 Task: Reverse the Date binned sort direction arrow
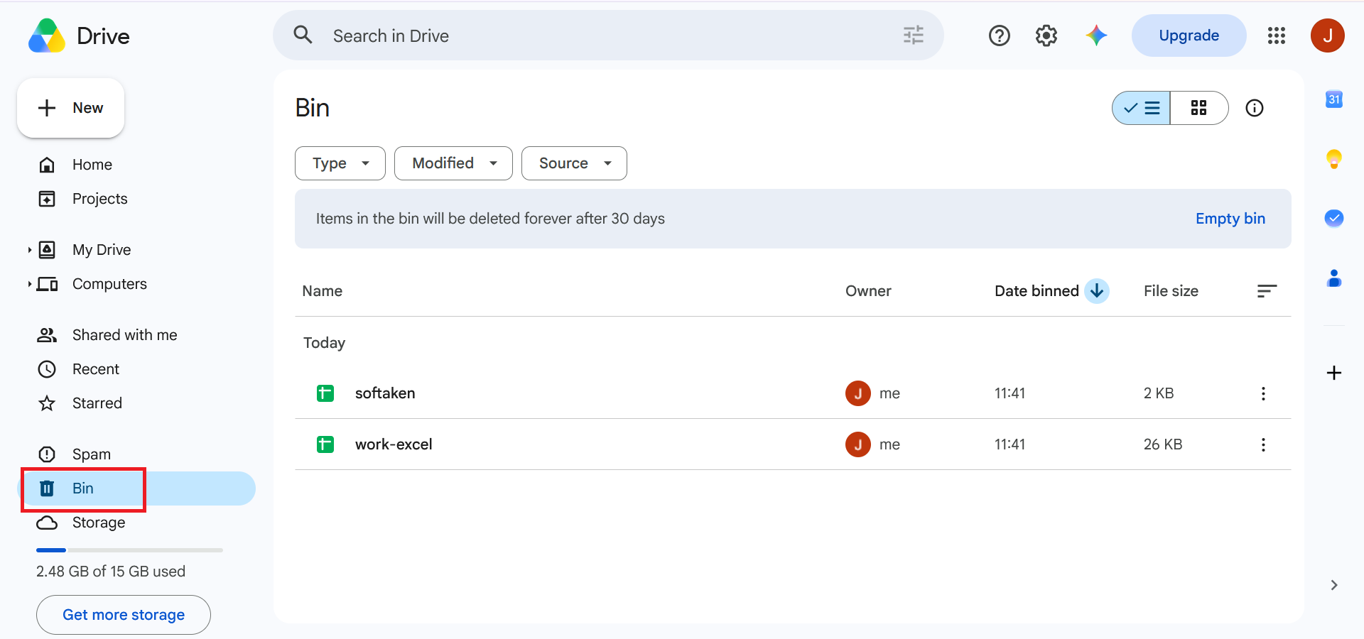pos(1097,291)
